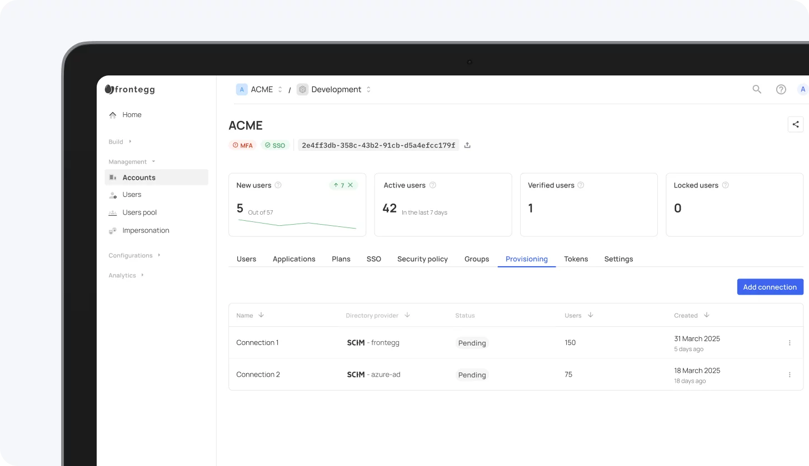Click the SCIM - frontegg provider cell
This screenshot has width=809, height=466.
[x=373, y=343]
